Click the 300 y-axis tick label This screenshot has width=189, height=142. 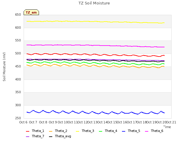18,105
